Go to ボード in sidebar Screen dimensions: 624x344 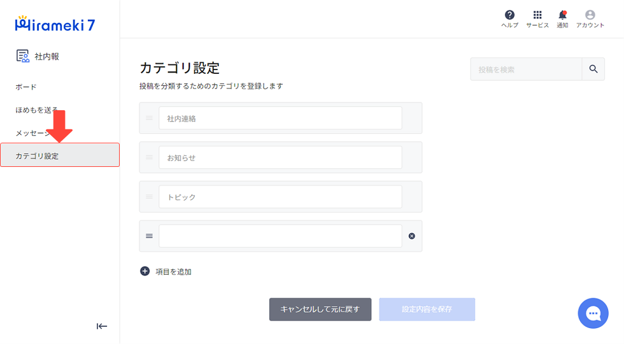[x=26, y=87]
